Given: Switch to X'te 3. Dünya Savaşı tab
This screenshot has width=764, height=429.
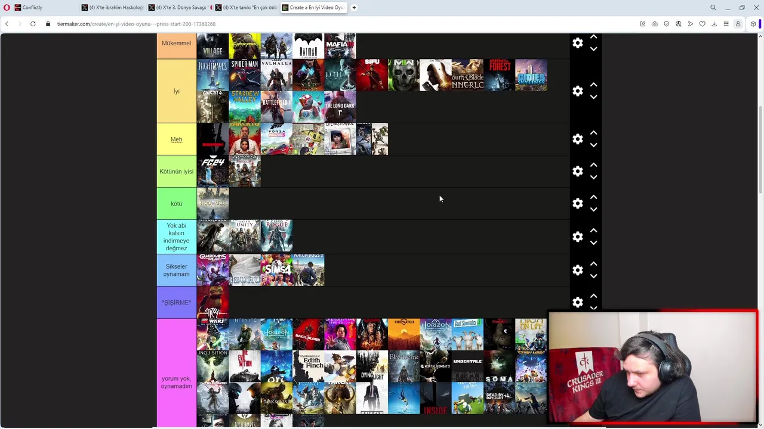Looking at the screenshot, I should (x=180, y=8).
